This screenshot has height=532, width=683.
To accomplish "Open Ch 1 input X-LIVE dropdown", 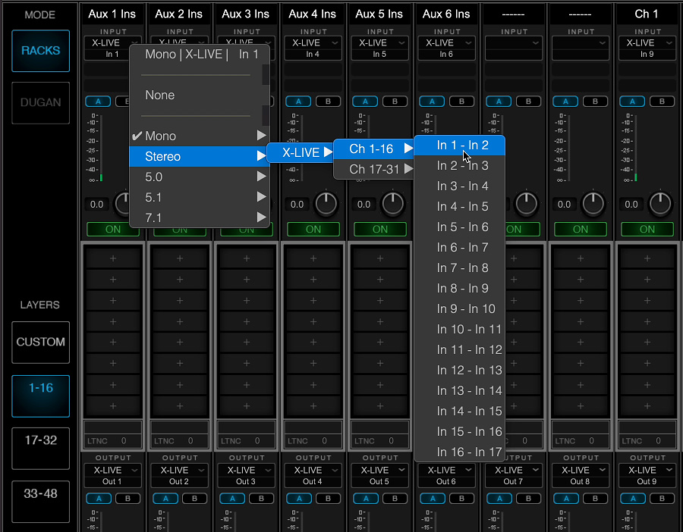I will click(647, 43).
